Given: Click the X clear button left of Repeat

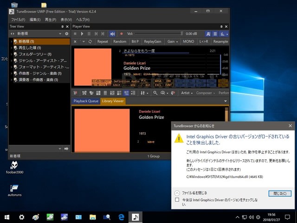Looking at the screenshot, I should click(75, 41).
